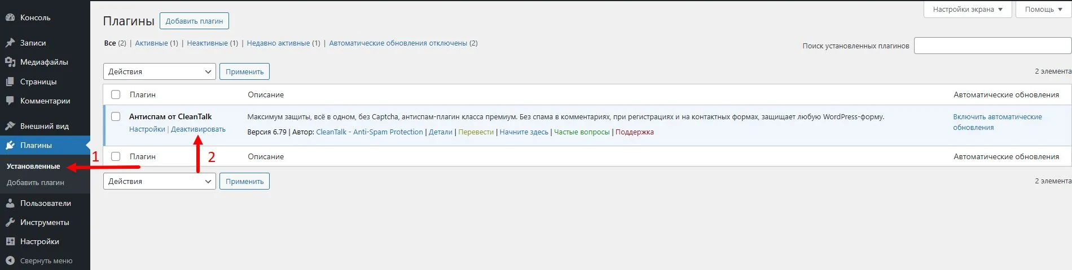1072x270 pixels.
Task: Click the Описание header column label
Action: (x=266, y=94)
